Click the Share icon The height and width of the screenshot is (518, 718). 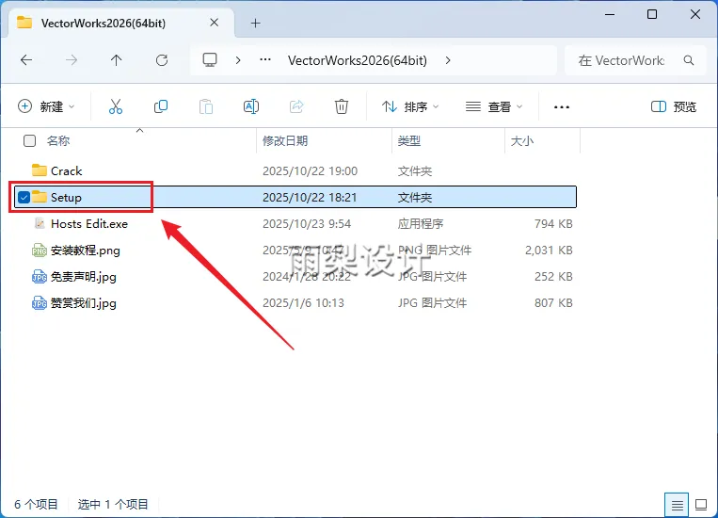click(x=296, y=106)
